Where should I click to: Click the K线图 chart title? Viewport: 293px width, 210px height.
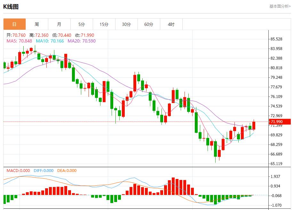(11, 6)
